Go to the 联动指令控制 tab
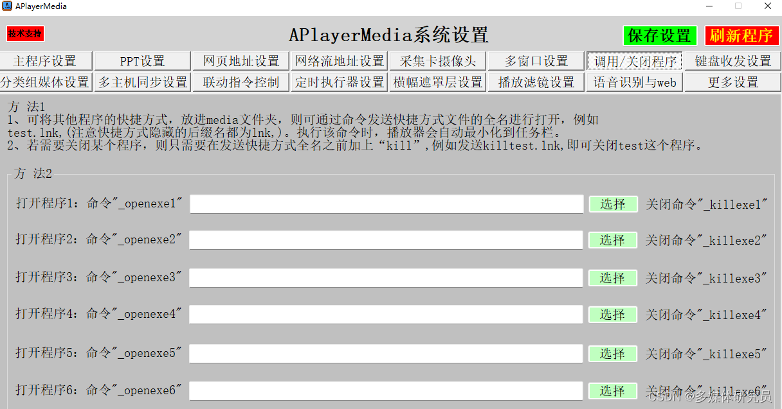This screenshot has width=782, height=409. click(241, 82)
